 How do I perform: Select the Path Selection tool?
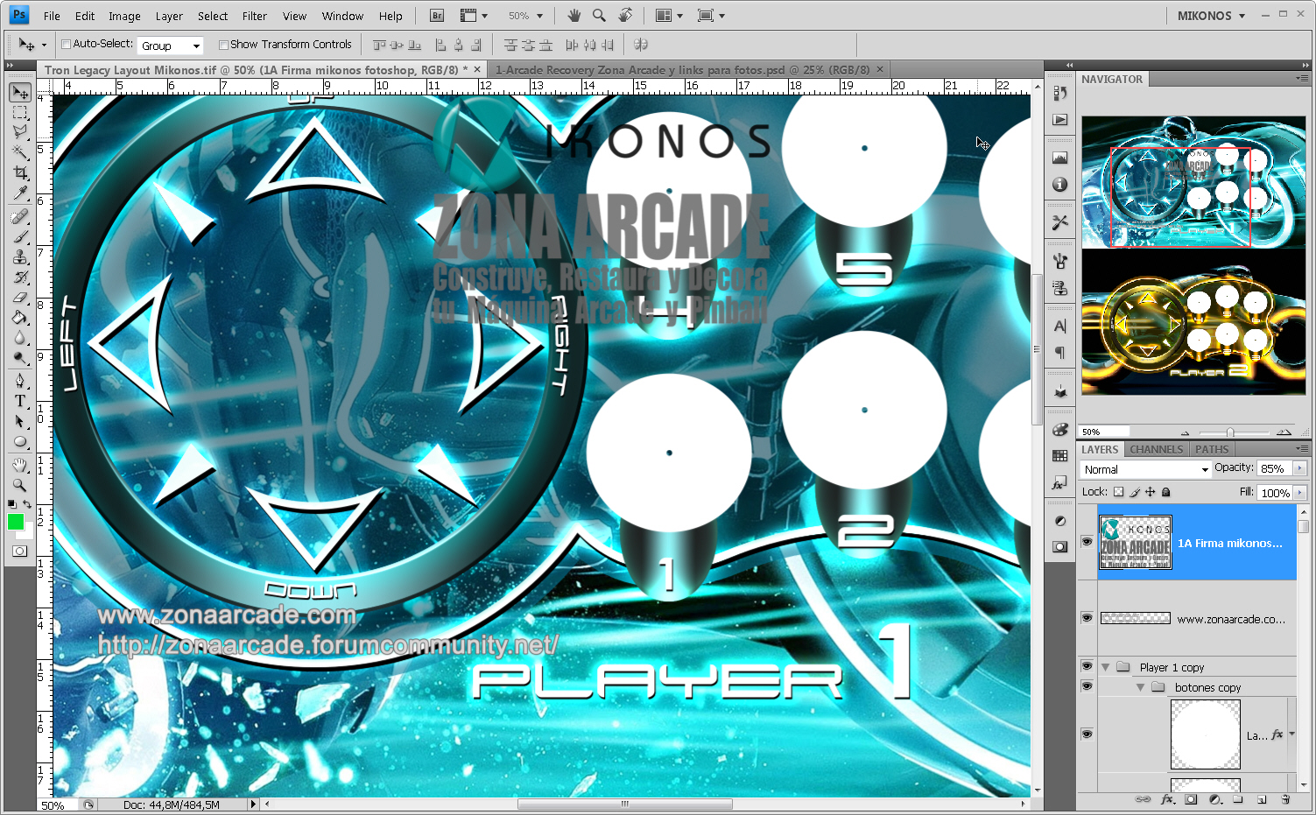[x=19, y=421]
